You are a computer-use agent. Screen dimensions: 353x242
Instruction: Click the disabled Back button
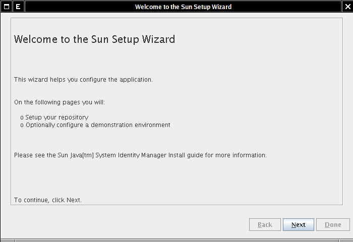265,224
